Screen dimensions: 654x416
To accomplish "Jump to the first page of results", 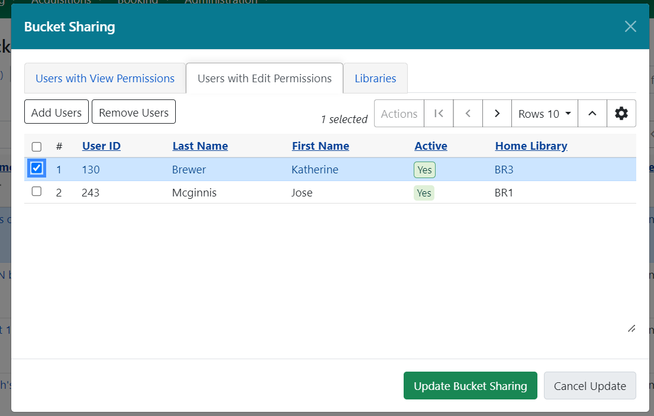I will (x=438, y=113).
